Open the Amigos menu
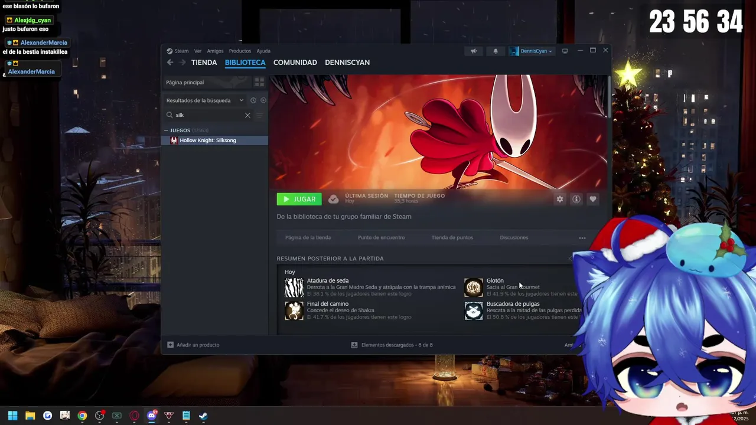Viewport: 756px width, 425px height. pyautogui.click(x=215, y=51)
